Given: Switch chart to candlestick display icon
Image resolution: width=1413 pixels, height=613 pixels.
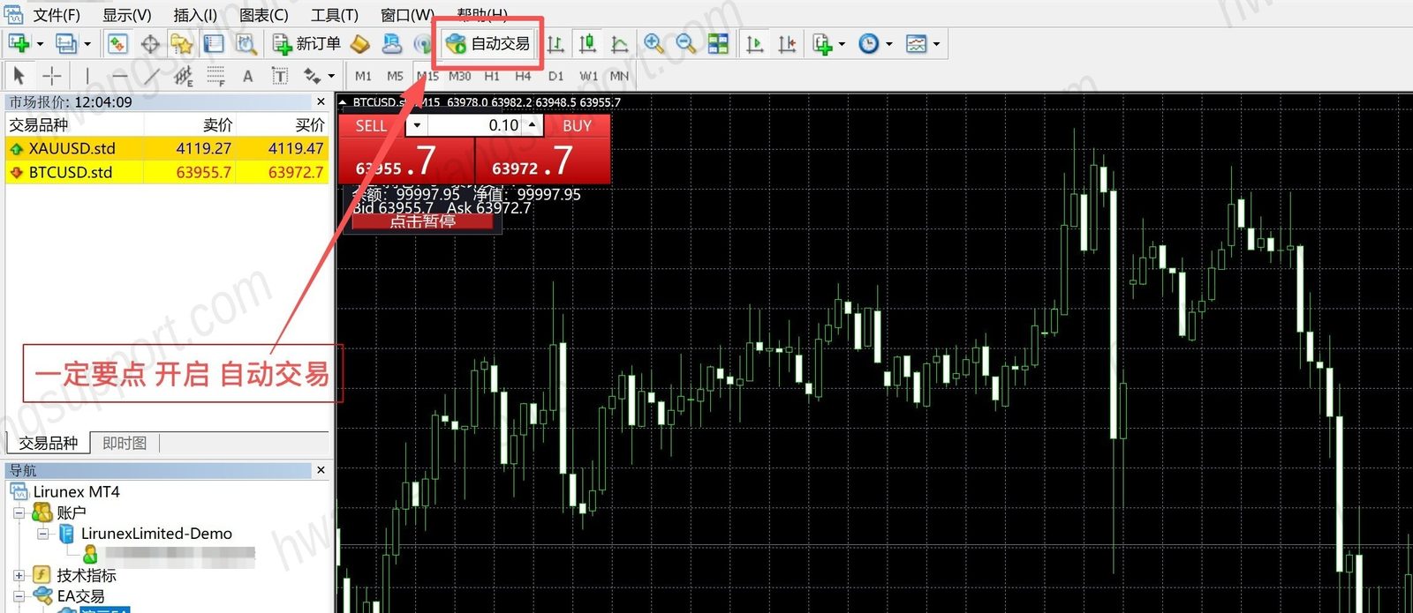Looking at the screenshot, I should pos(587,43).
